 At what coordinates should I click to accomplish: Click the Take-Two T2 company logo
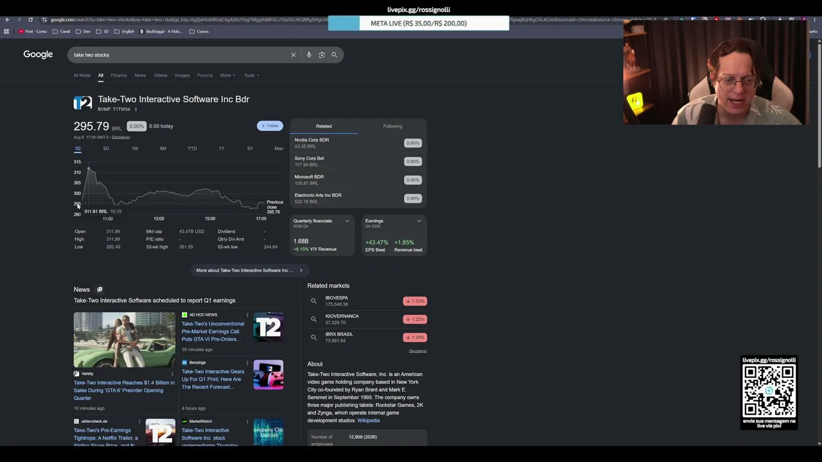click(x=83, y=103)
